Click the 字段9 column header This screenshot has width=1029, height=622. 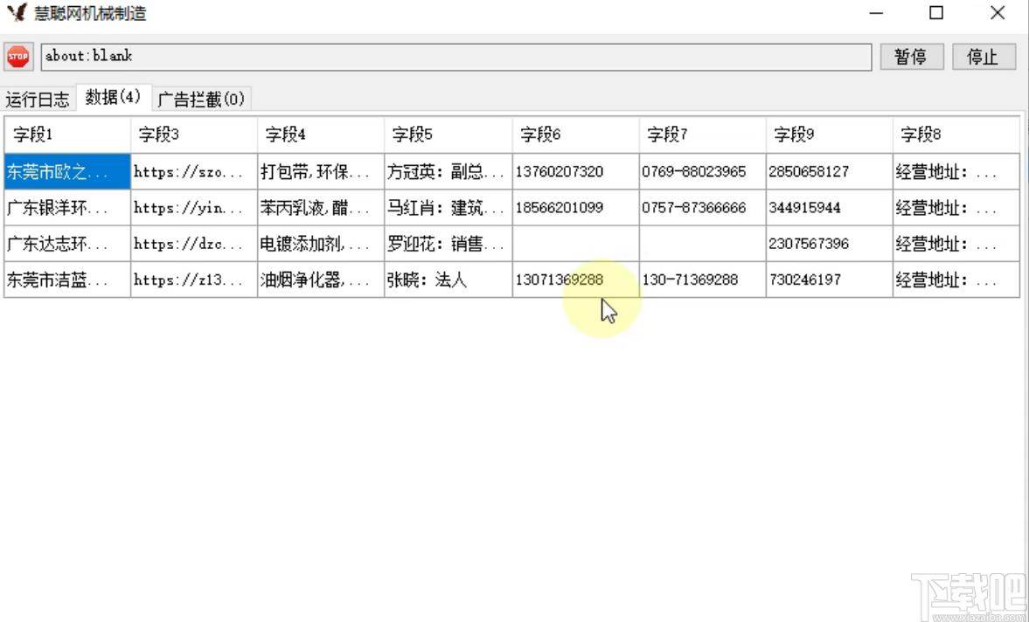(x=830, y=135)
